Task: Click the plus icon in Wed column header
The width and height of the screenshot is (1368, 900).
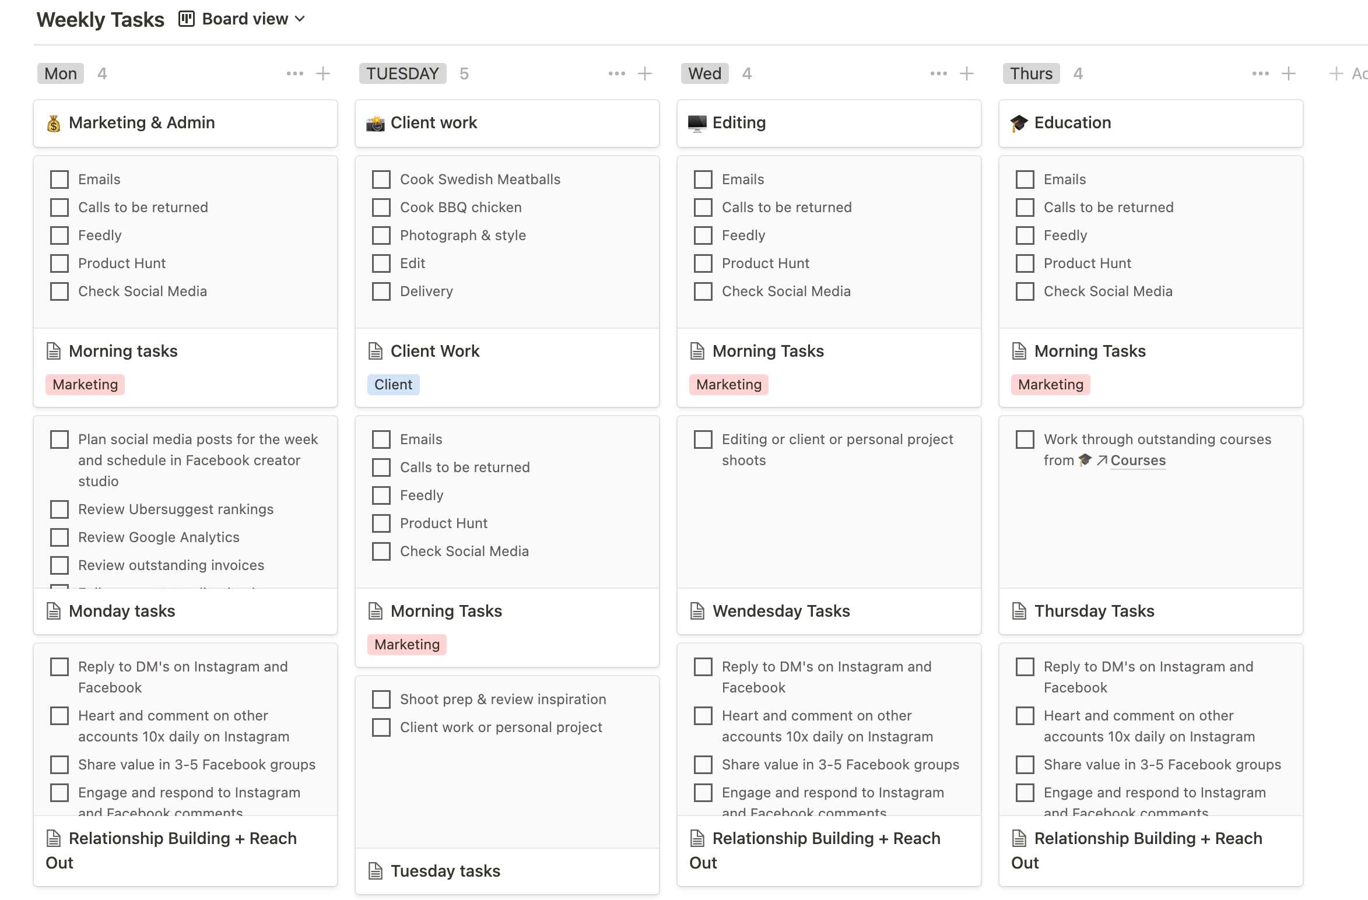Action: pyautogui.click(x=967, y=73)
